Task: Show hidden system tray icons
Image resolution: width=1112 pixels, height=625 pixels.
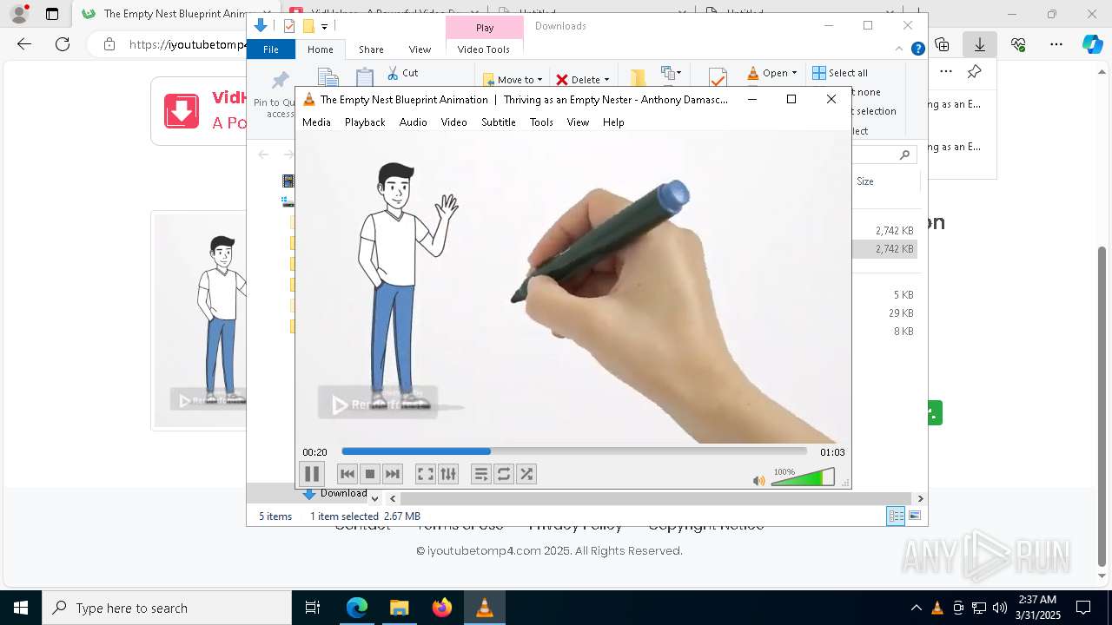Action: pos(916,608)
